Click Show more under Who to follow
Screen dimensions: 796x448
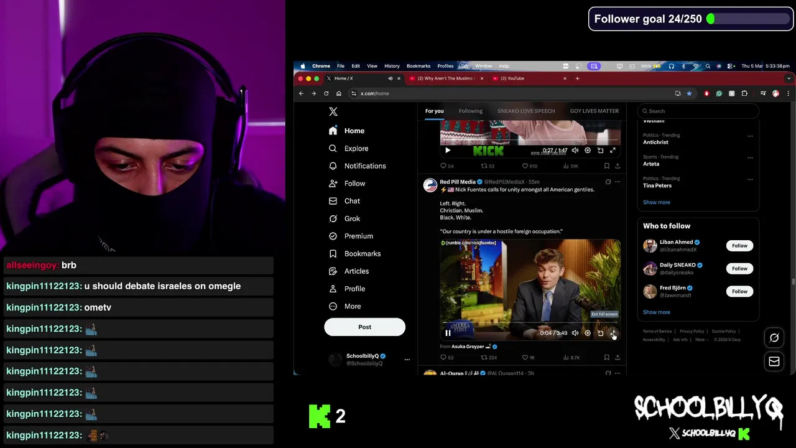coord(657,312)
